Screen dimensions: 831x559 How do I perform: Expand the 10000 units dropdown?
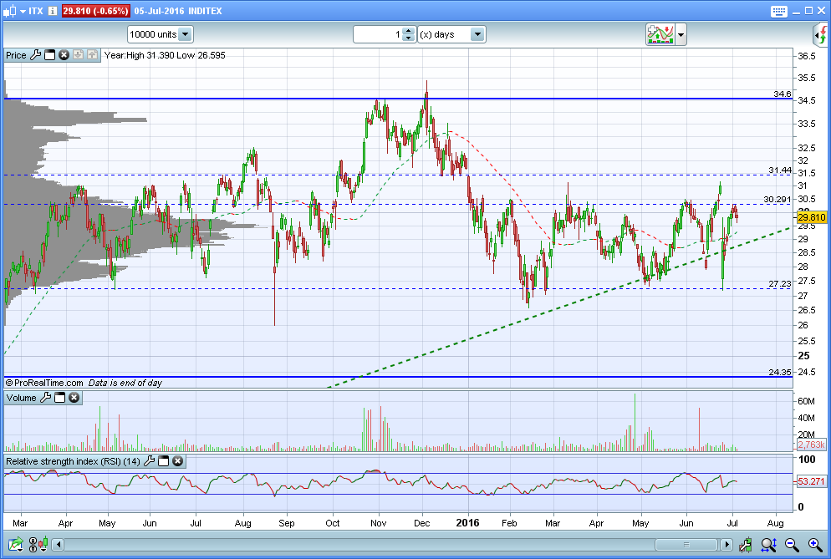(x=185, y=34)
